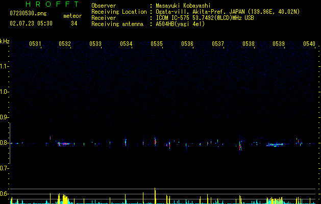
Task: Click the tallest yellow intensity peak near 0535
Action: click(155, 196)
